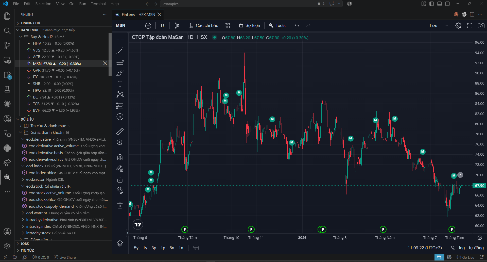
Task: Switch to FinLens - HSX:MSN tab
Action: pos(138,14)
